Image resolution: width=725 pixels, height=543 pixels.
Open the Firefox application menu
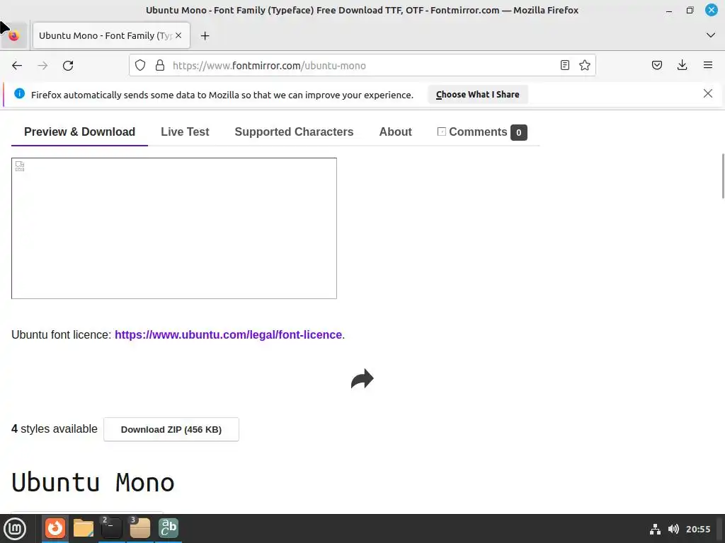coord(708,66)
